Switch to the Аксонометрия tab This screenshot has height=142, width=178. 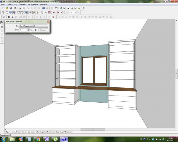21,132
